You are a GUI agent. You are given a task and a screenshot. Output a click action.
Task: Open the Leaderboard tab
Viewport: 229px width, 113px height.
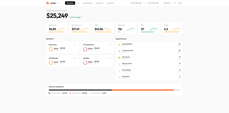pos(87,3)
